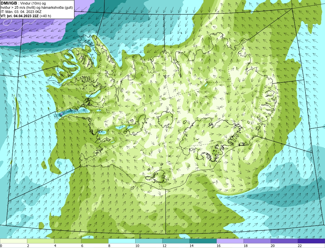Click the 0–2 m/s pale yellow legend swatch
Viewport: 325px width, 248px height.
pos(13,241)
